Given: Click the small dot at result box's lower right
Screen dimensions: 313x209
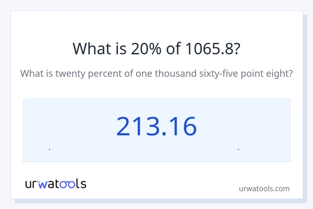Looking at the screenshot, I should pyautogui.click(x=238, y=149).
